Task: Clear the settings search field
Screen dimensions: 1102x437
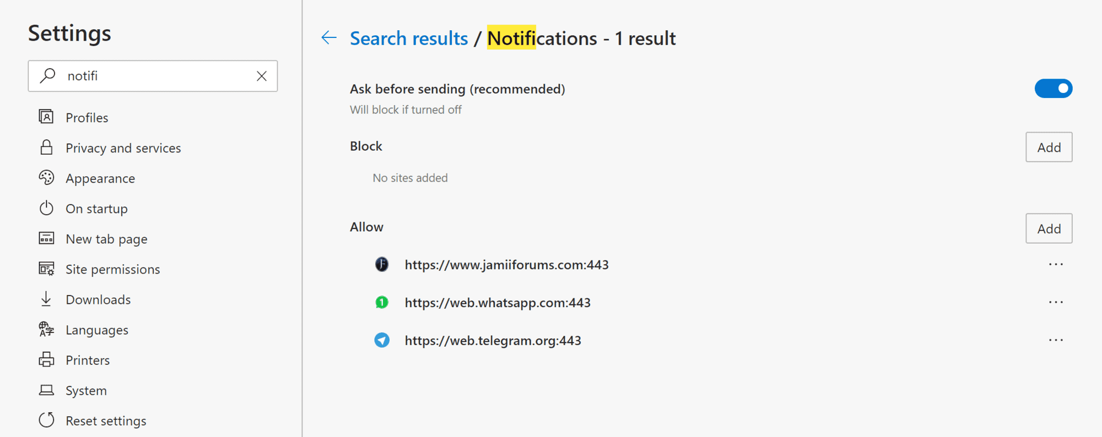Action: point(262,76)
